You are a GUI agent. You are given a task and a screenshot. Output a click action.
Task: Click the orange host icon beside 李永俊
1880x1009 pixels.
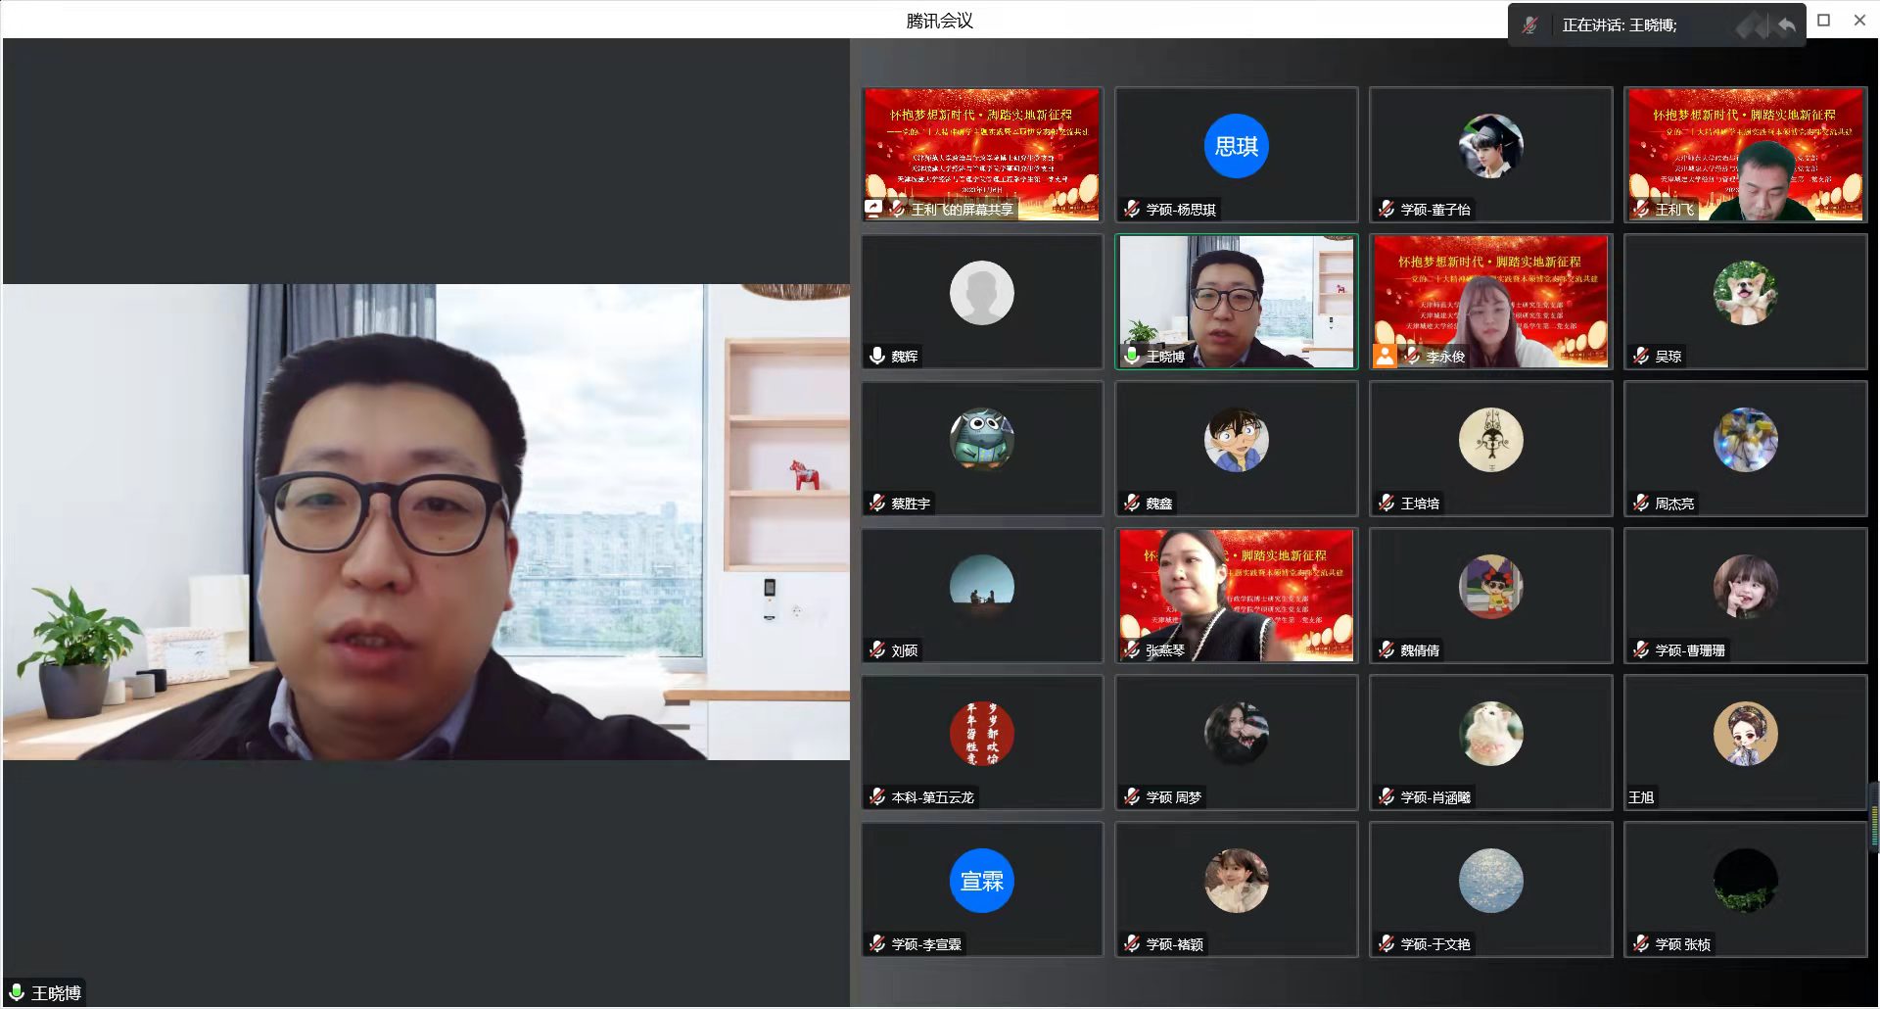click(1385, 356)
